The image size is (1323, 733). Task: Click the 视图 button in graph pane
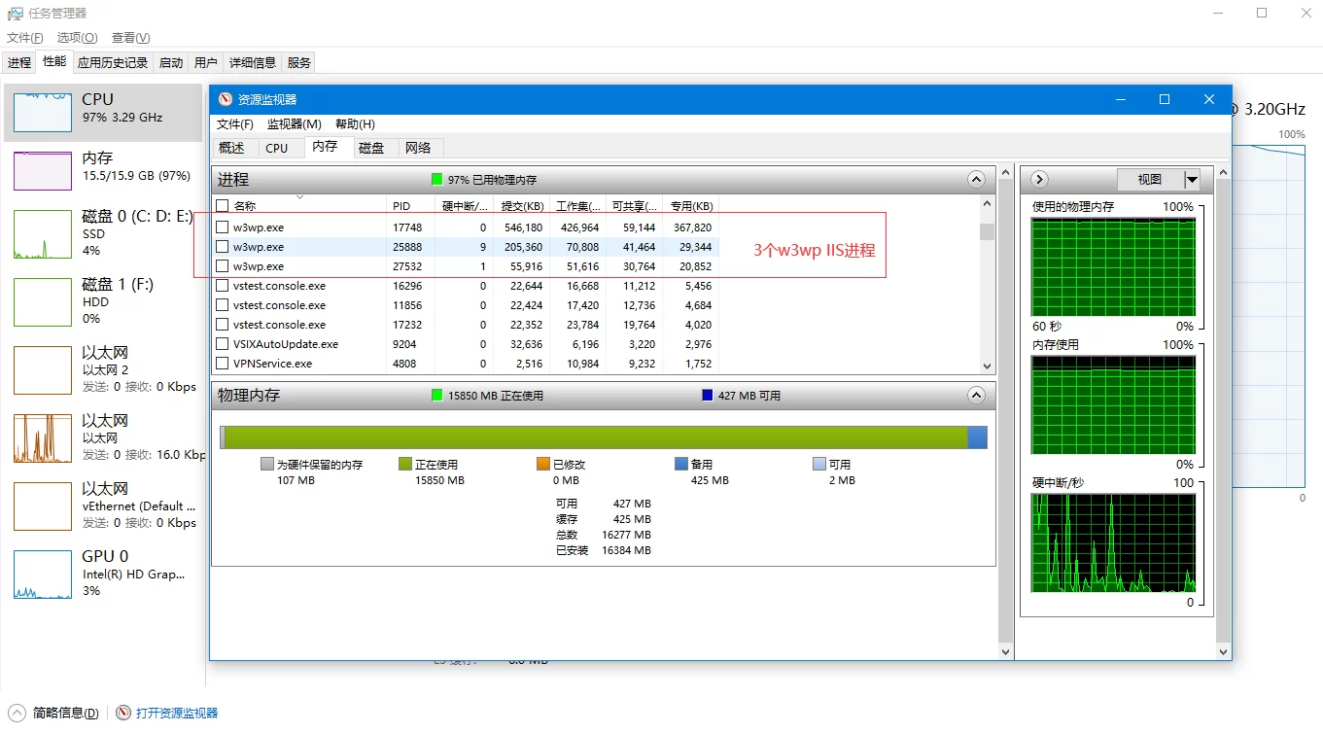[1150, 180]
